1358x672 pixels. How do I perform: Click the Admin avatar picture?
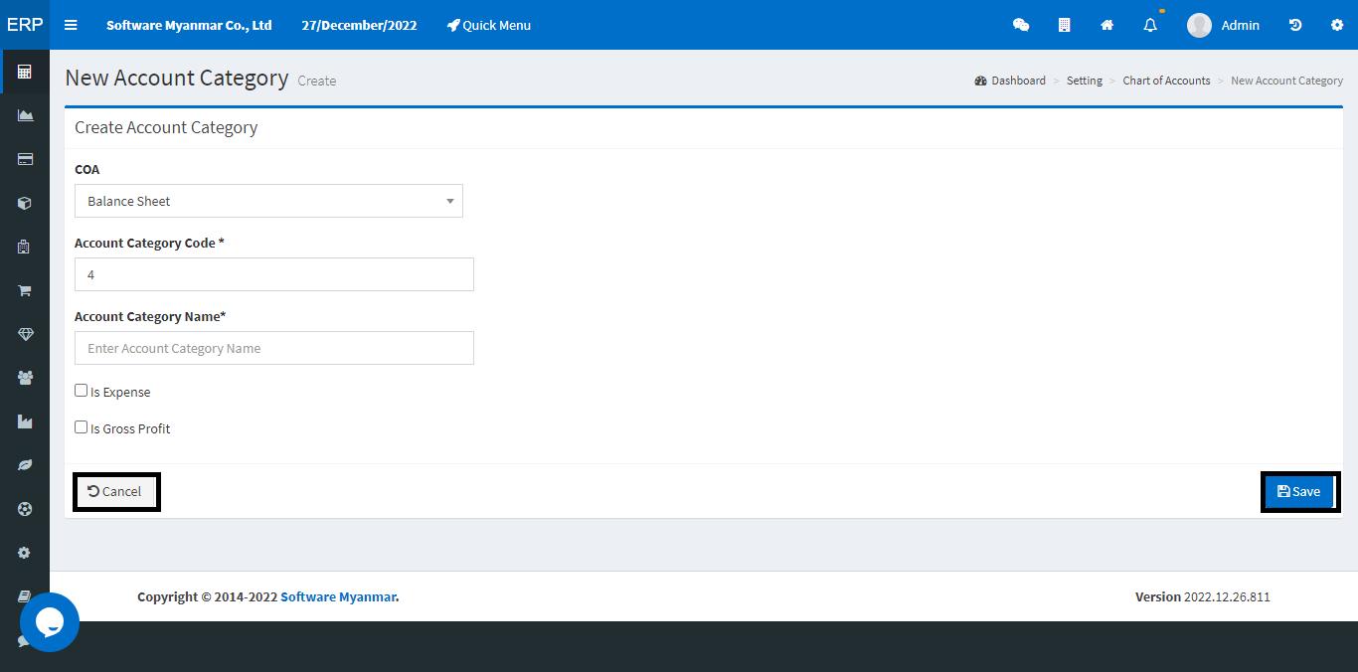[x=1199, y=25]
